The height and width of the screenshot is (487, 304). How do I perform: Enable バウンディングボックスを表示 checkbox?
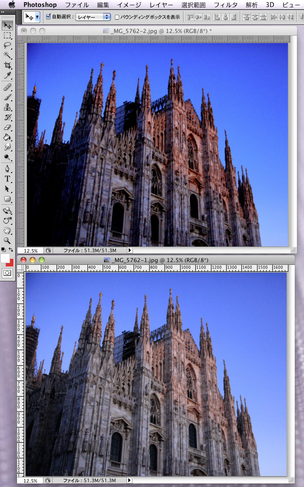117,17
